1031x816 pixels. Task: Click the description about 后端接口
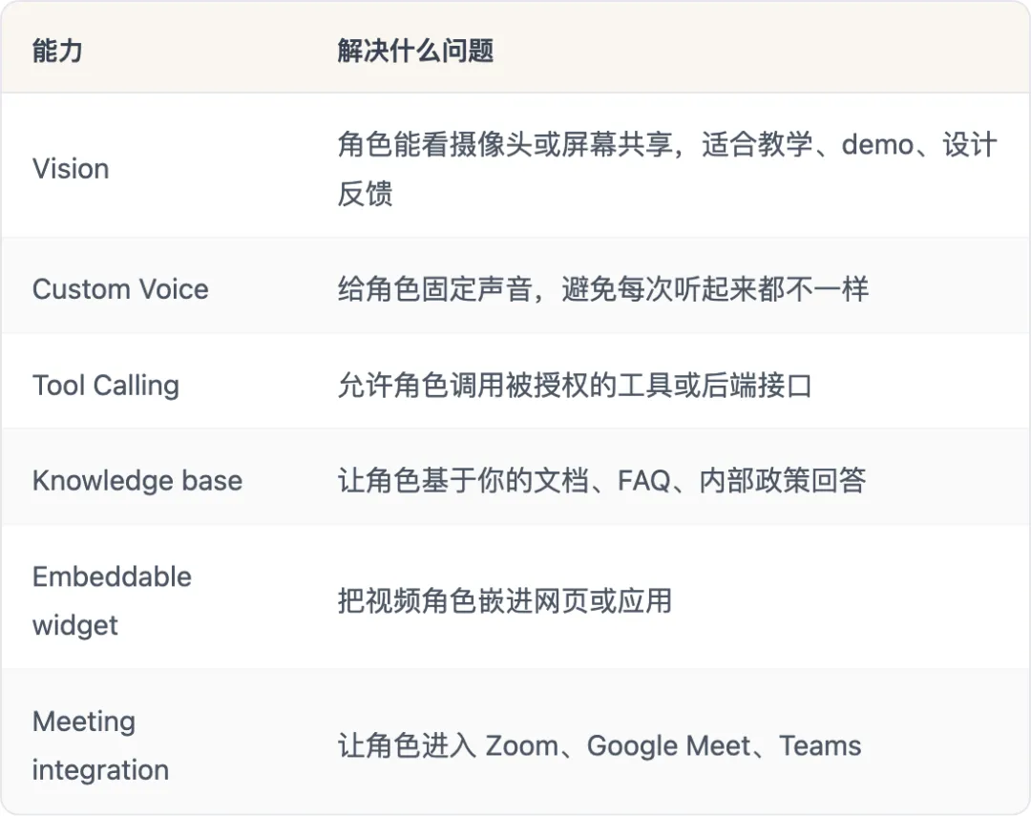click(575, 386)
